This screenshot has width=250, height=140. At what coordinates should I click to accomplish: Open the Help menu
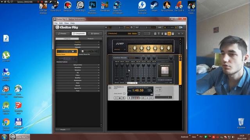72,23
